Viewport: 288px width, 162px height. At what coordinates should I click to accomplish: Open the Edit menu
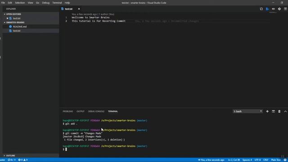pyautogui.click(x=10, y=3)
